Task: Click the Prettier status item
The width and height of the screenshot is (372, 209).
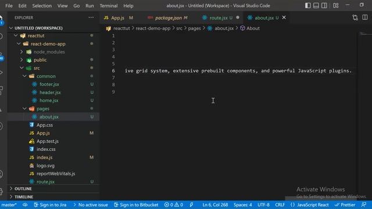Action: (x=345, y=205)
